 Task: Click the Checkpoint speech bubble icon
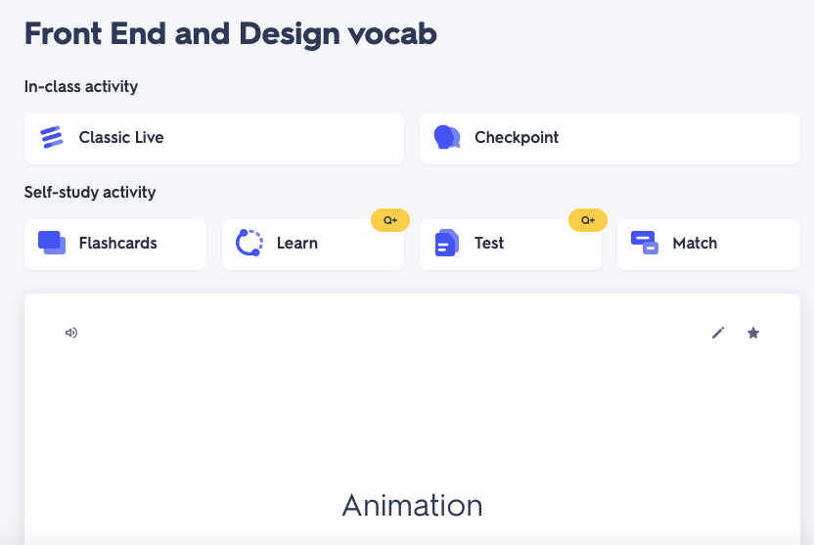click(x=447, y=138)
